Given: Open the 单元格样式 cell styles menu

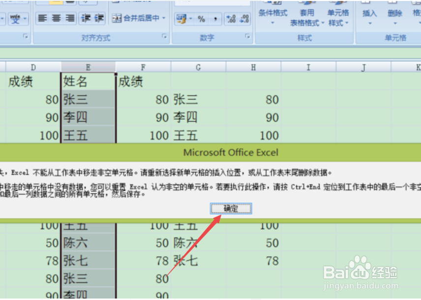Looking at the screenshot, I should pyautogui.click(x=338, y=14).
